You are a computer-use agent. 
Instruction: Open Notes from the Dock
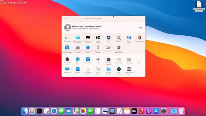[x=127, y=111]
